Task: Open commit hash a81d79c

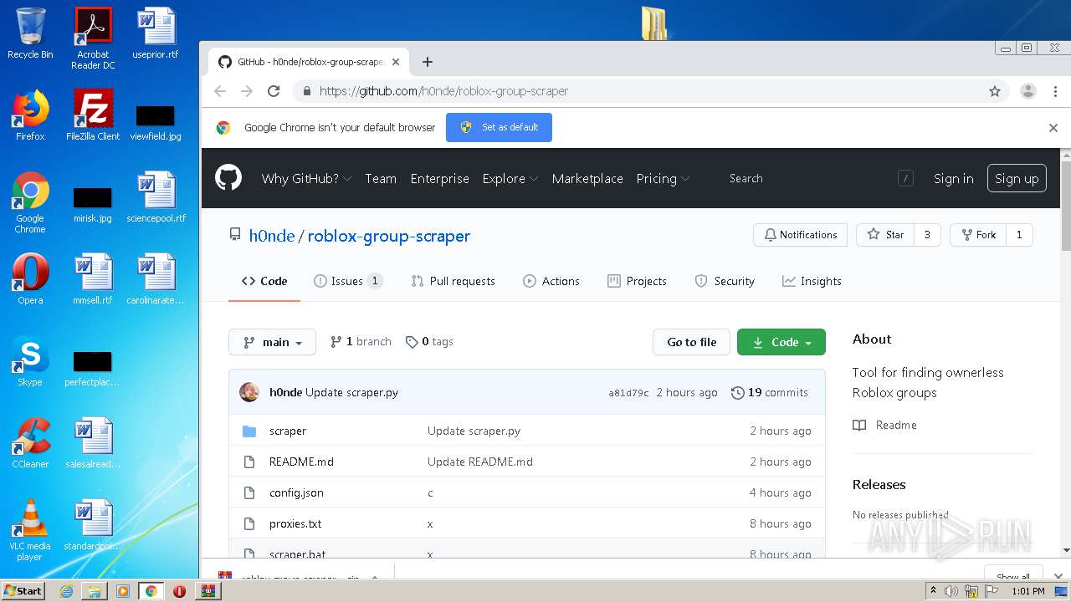Action: 628,393
